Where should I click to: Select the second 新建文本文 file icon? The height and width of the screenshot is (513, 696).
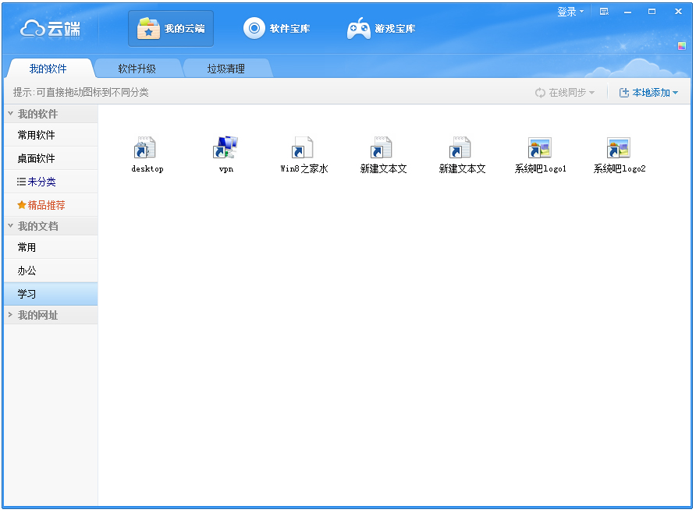pyautogui.click(x=460, y=147)
